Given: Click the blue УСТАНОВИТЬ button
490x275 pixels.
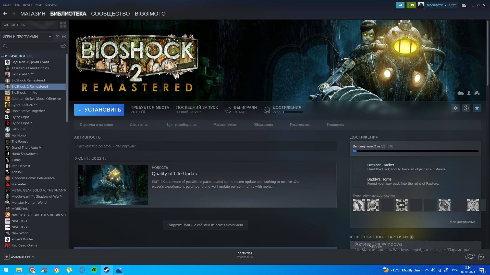Looking at the screenshot, I should 99,110.
